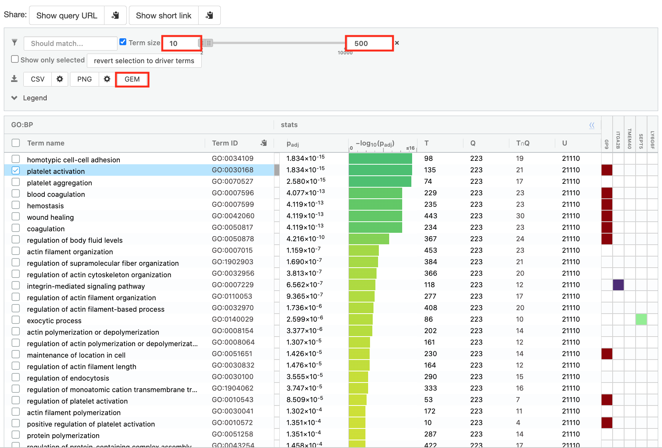Collapse the stats columns with double chevron
The image size is (662, 448).
tap(592, 125)
